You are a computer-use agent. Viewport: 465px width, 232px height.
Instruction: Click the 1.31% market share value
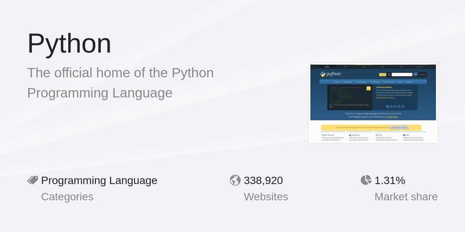click(389, 180)
